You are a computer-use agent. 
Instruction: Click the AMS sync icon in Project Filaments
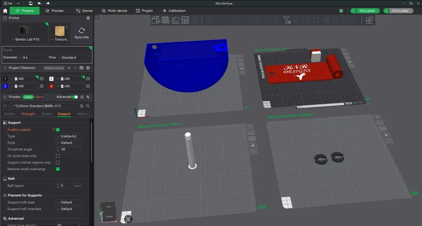click(81, 68)
